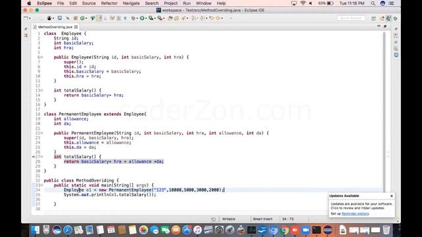
Task: Collapse the main method fold at line 33
Action: [42, 185]
